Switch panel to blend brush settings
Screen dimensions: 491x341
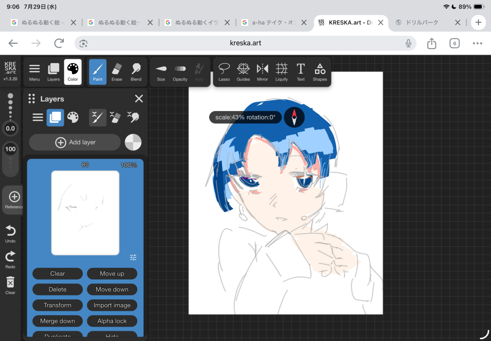[133, 118]
